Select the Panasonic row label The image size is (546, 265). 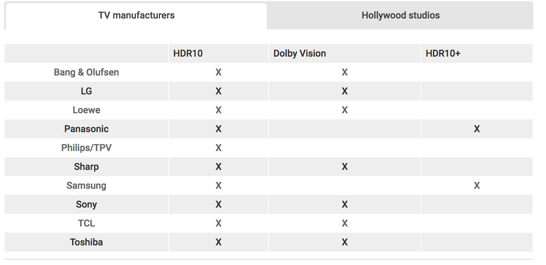[87, 129]
